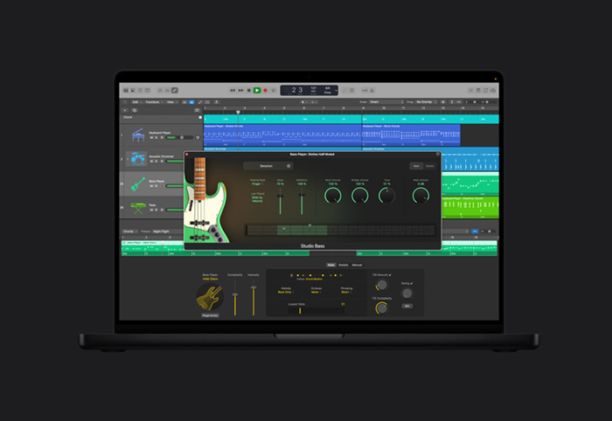
Task: Toggle the Cycle button in transport
Action: [x=273, y=91]
